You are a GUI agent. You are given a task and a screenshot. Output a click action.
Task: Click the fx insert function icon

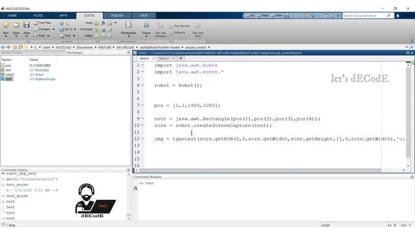[x=103, y=23]
